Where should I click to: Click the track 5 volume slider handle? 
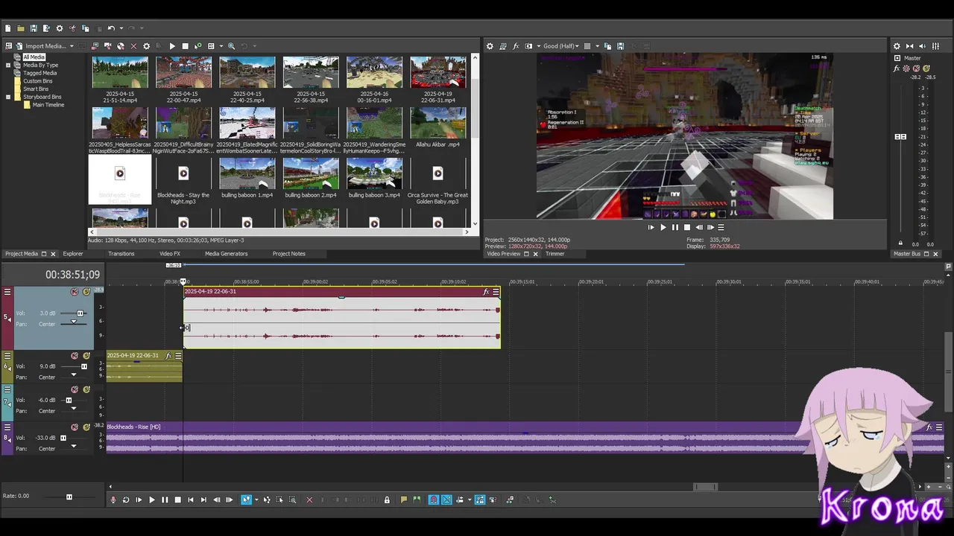point(80,313)
